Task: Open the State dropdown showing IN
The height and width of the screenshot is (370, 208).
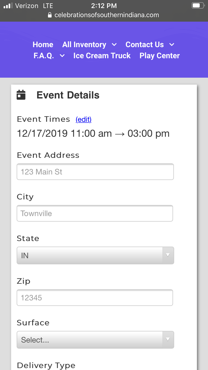Action: [95, 255]
